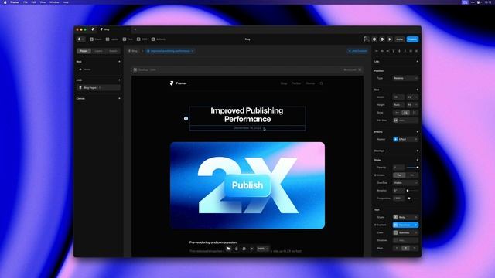Set Visible to No
The width and height of the screenshot is (495, 278).
(412, 175)
